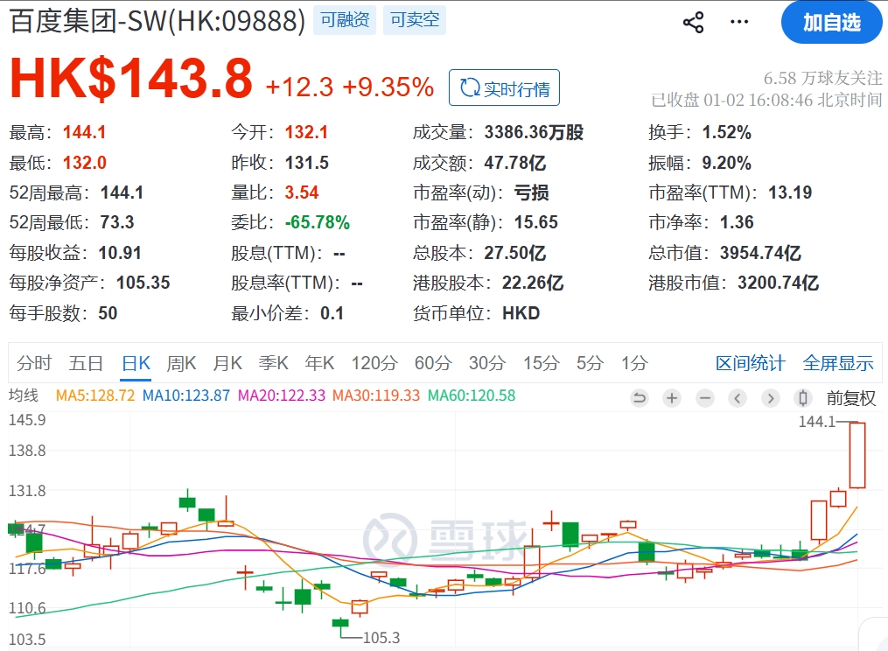Click the 可融资 tag
This screenshot has width=888, height=651.
click(345, 20)
